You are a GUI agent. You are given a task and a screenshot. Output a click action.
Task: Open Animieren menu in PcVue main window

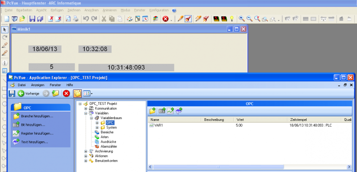click(109, 10)
